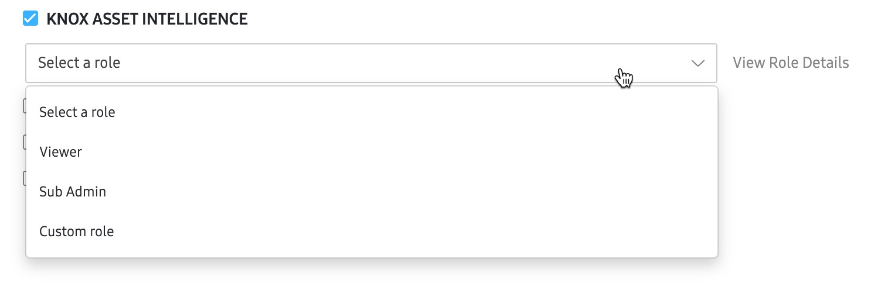The width and height of the screenshot is (878, 283).
Task: Click the Select a role placeholder text in the field
Action: pyautogui.click(x=79, y=63)
